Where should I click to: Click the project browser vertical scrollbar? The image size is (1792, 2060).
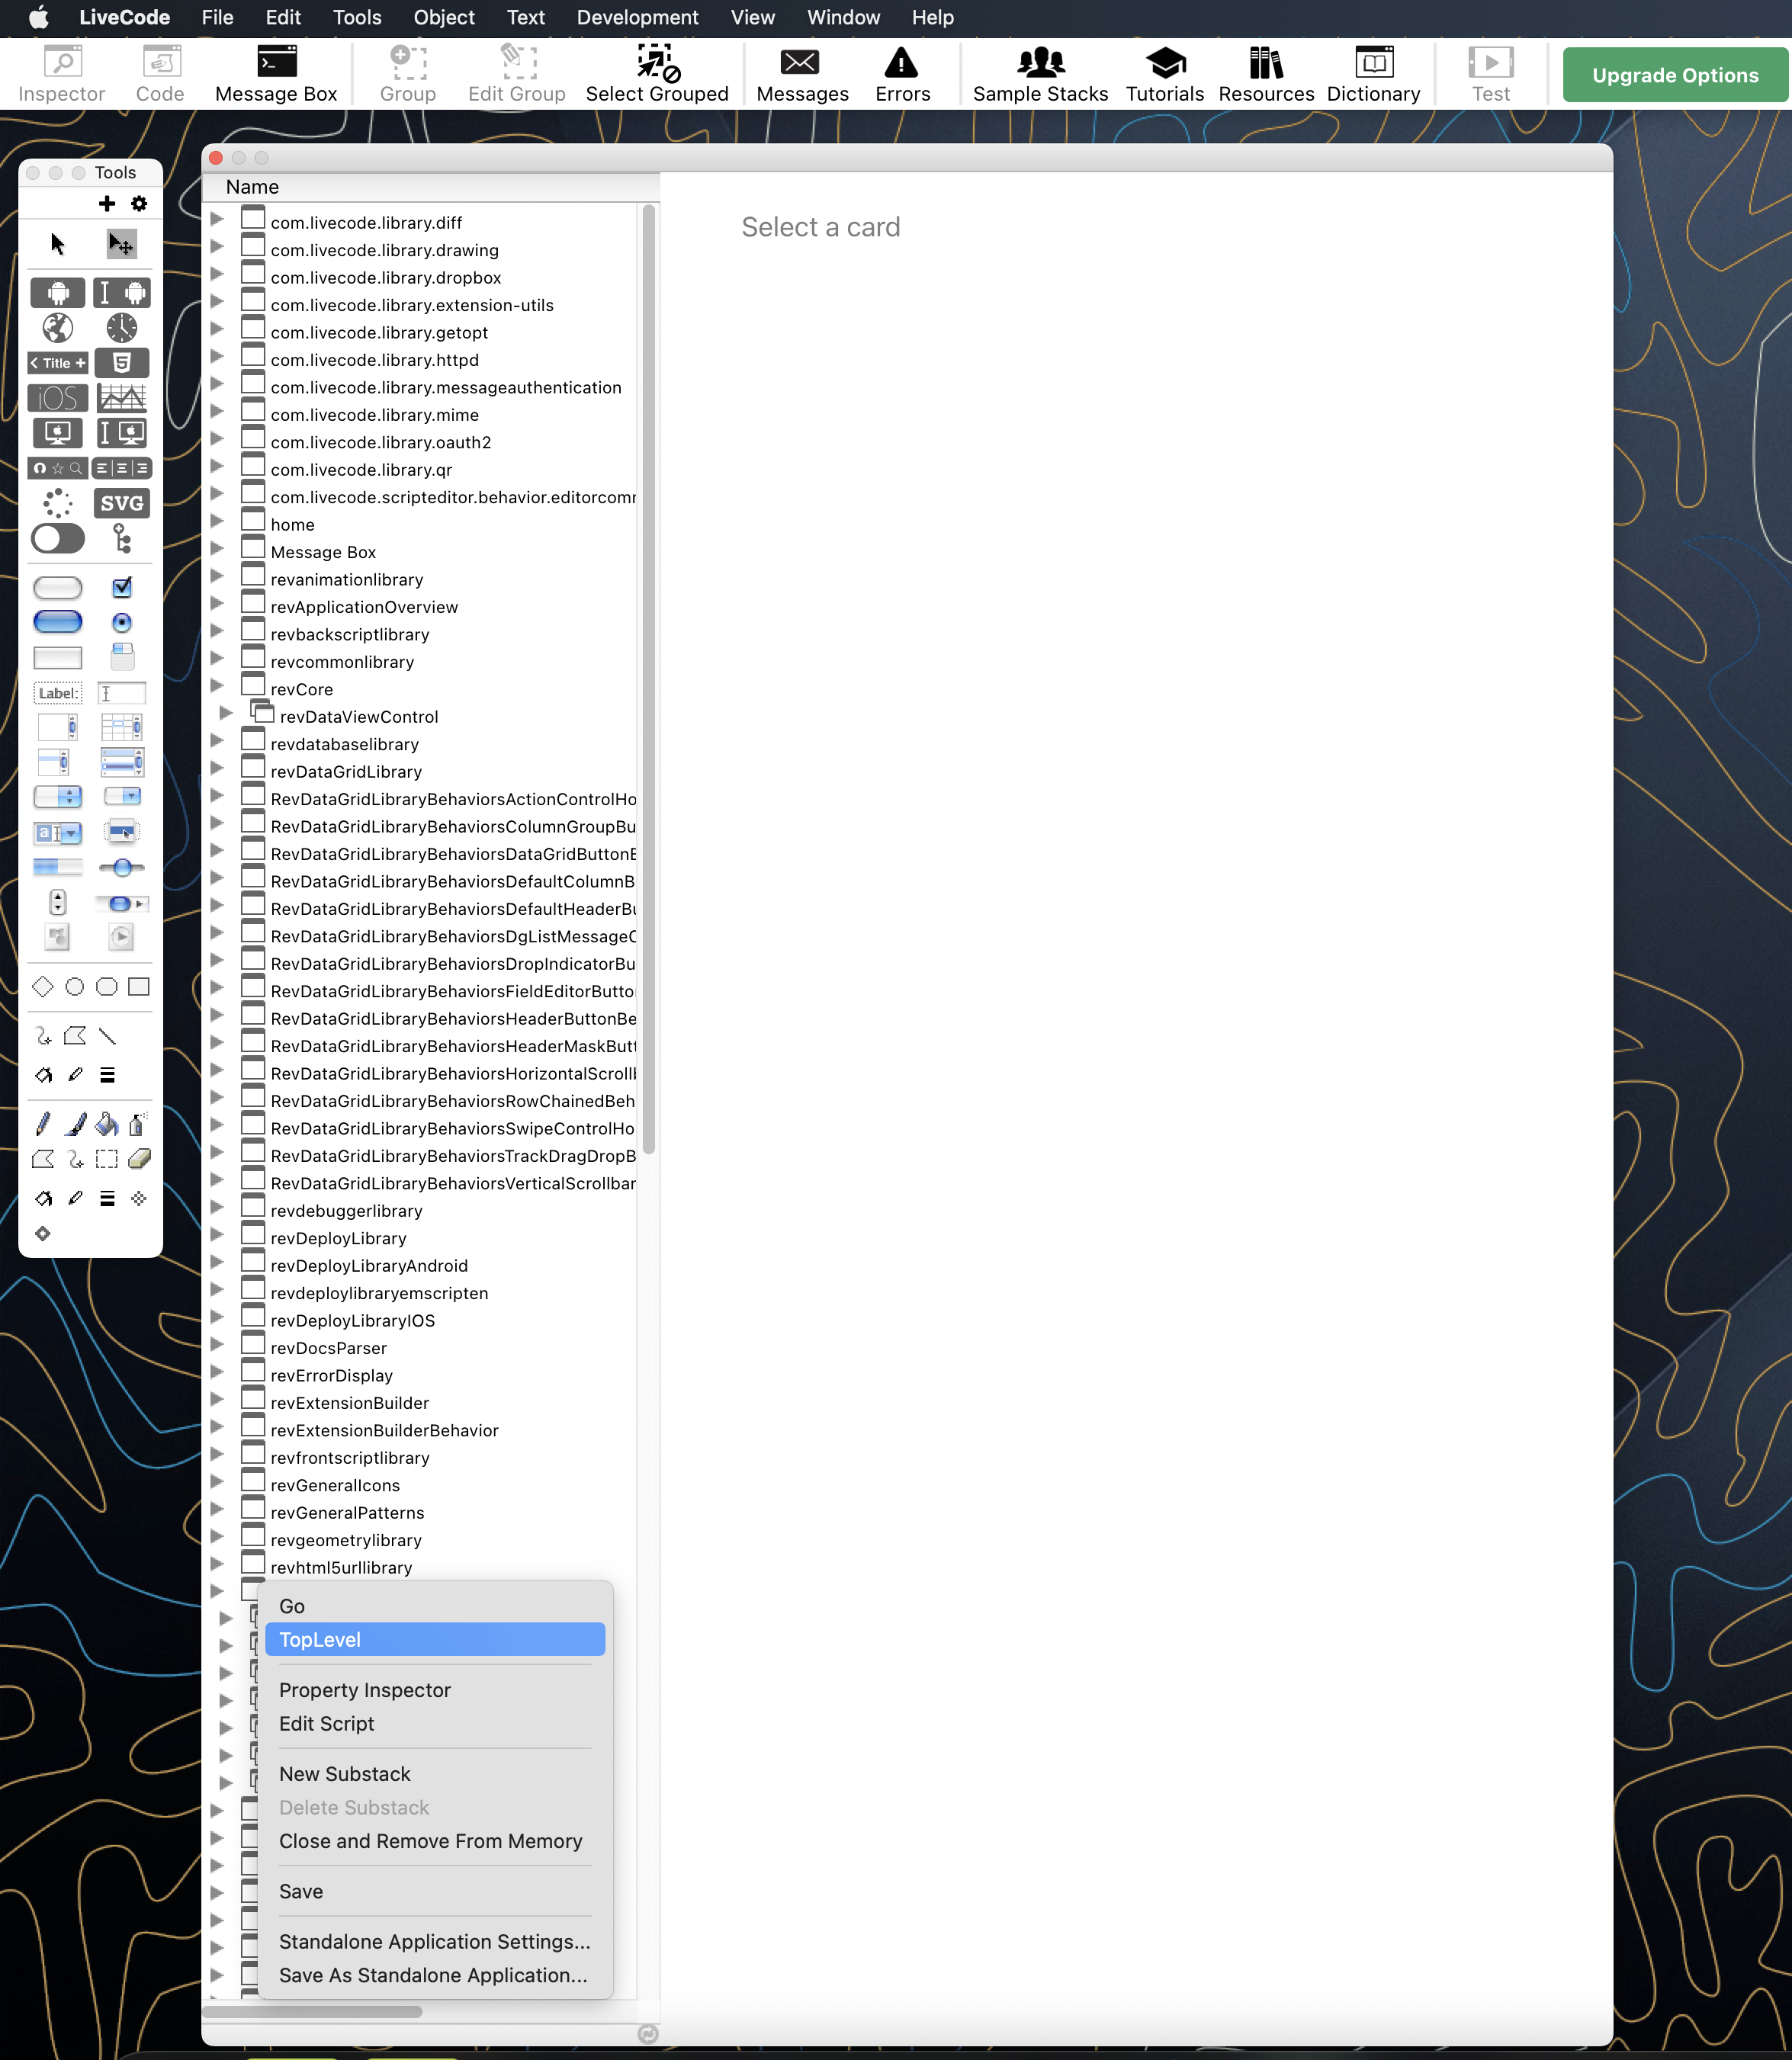click(x=649, y=680)
